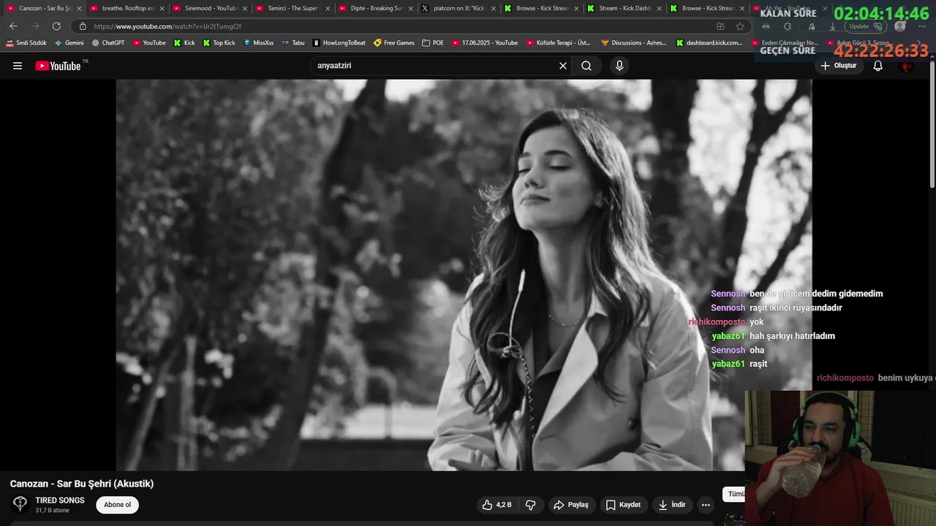The image size is (936, 526).
Task: Go back with browser back arrow
Action: (x=13, y=26)
